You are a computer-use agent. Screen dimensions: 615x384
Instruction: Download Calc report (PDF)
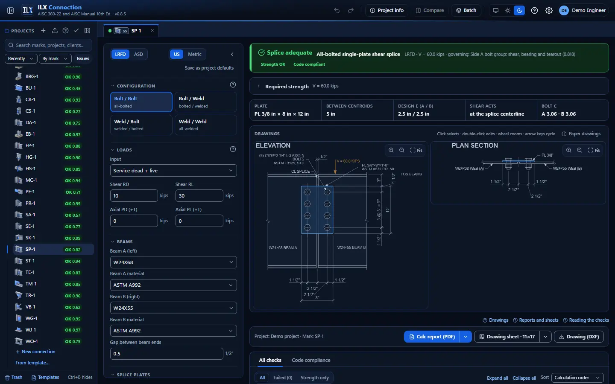tap(432, 337)
